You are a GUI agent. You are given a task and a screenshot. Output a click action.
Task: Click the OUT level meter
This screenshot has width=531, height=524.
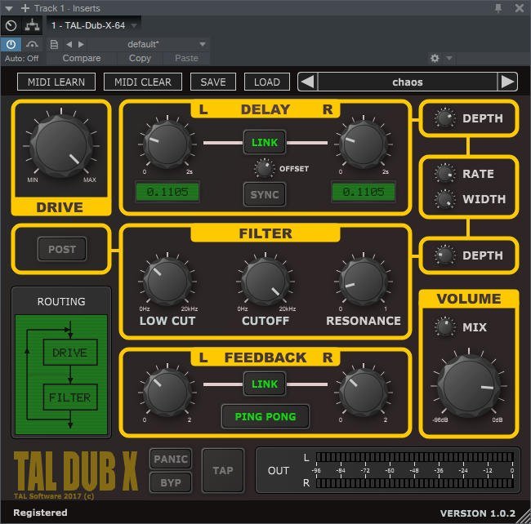click(414, 470)
